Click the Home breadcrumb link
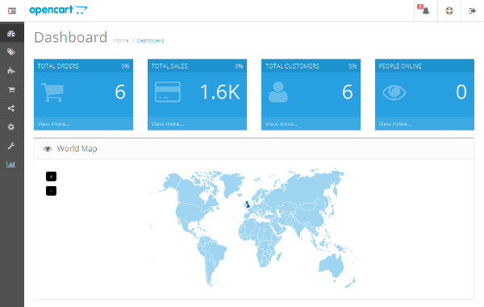 [121, 40]
